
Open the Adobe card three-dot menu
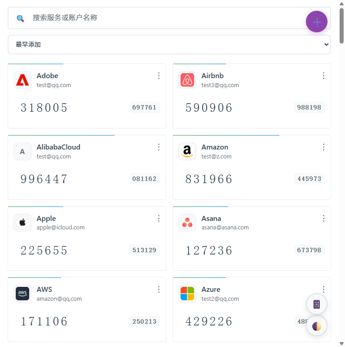159,76
